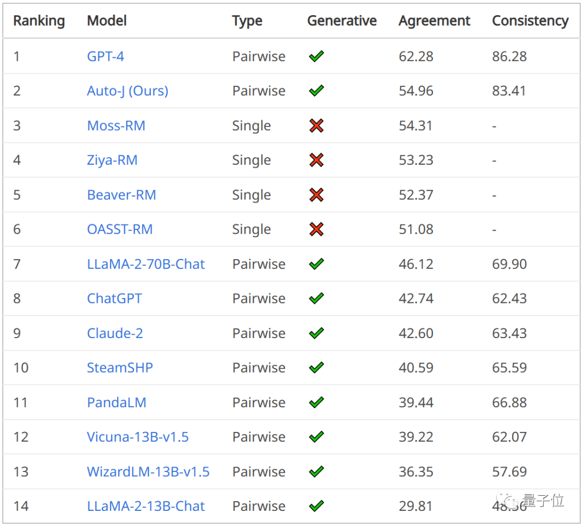Screen dimensions: 583x526
Task: Click the Ranking column header
Action: (x=39, y=21)
